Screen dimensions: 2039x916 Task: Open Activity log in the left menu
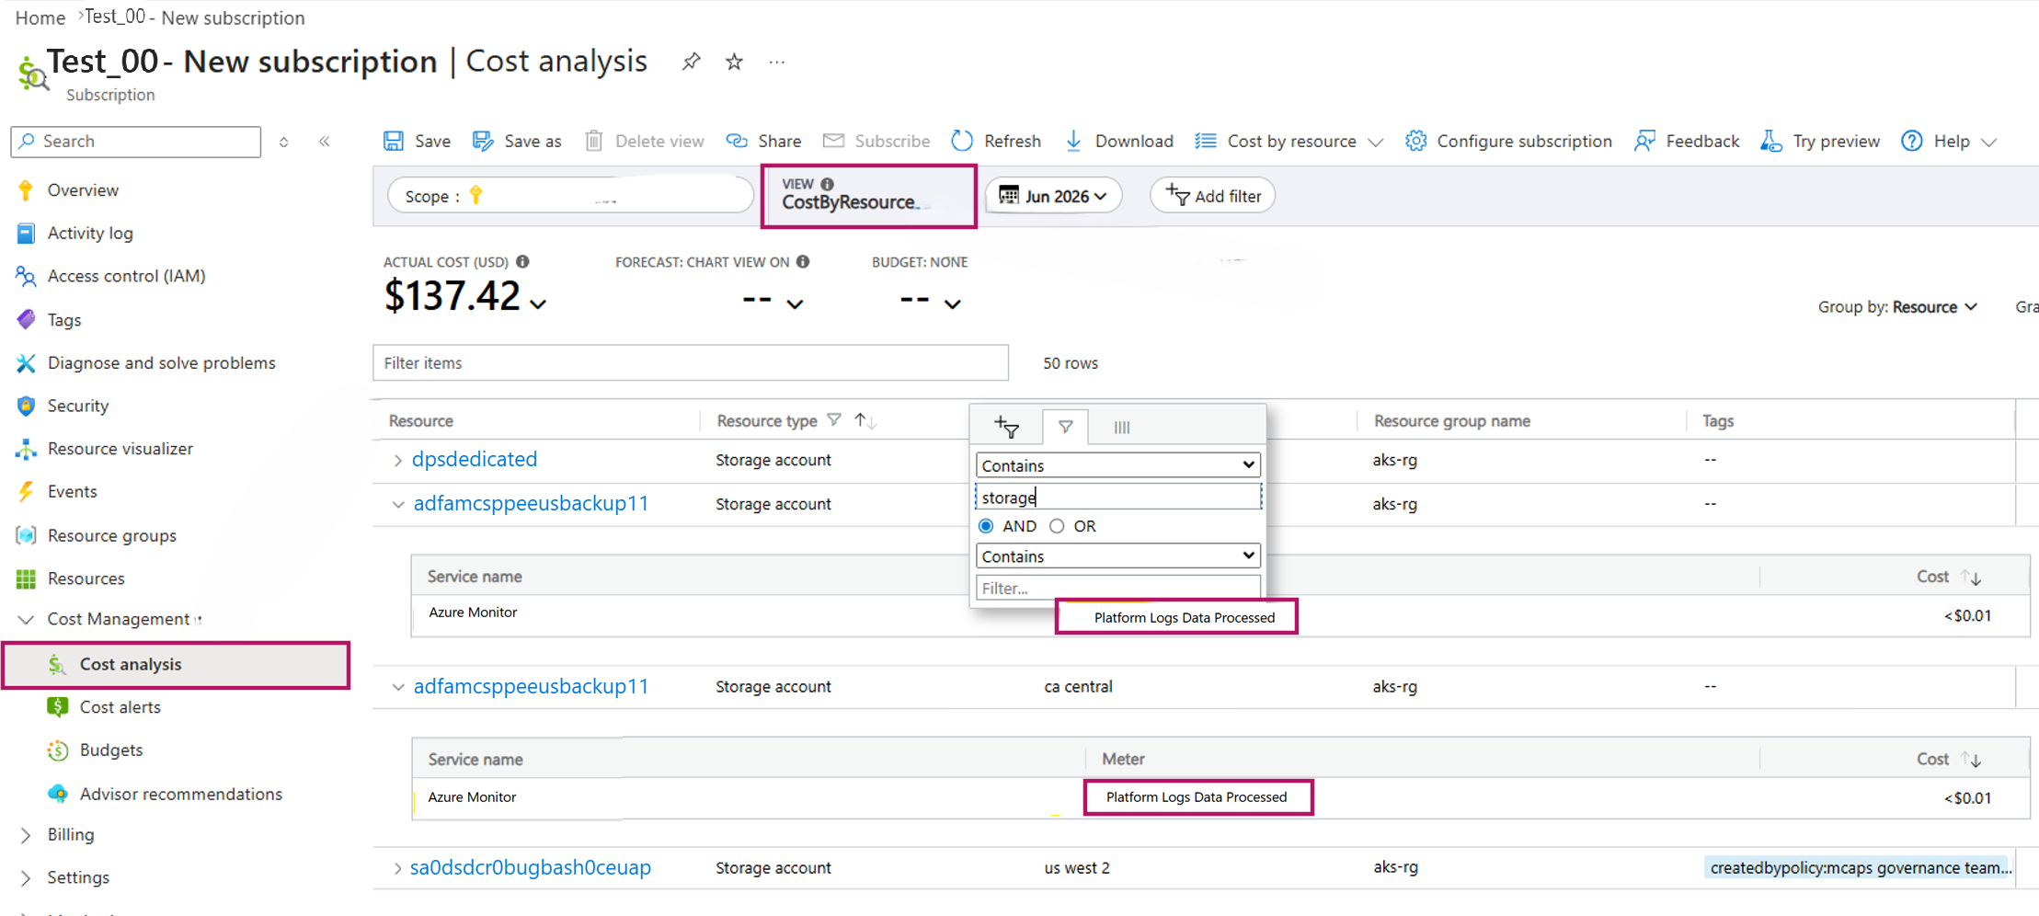coord(90,234)
